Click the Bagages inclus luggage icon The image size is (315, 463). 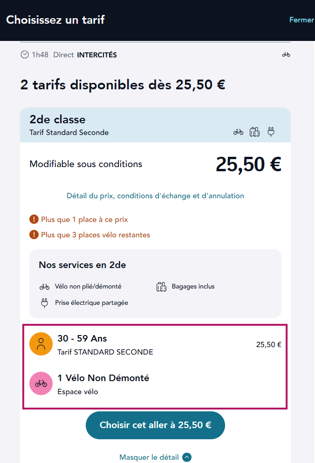click(x=162, y=286)
